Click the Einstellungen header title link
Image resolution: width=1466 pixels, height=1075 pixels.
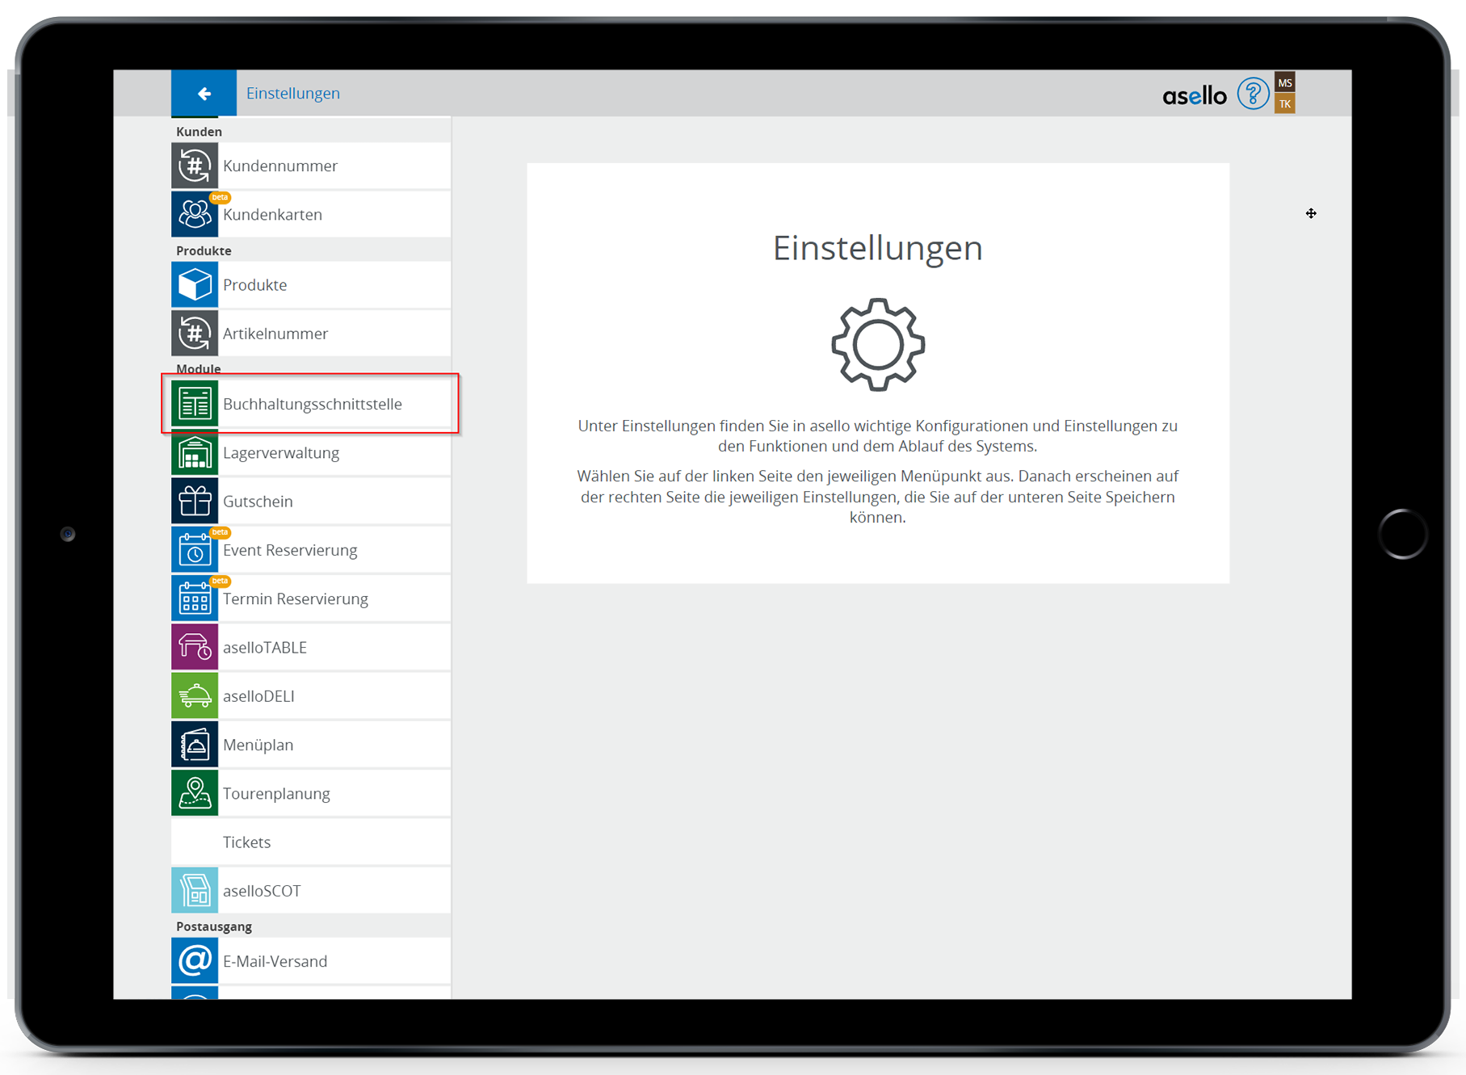(x=293, y=94)
